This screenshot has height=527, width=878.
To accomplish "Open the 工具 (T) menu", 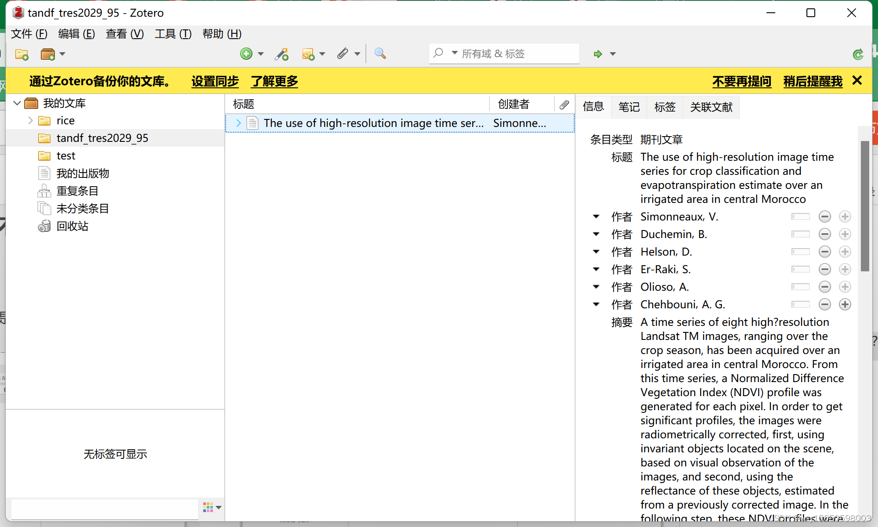I will click(173, 34).
